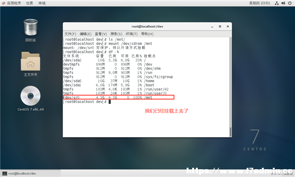
Task: Open the 编辑(E) menu in terminal
Action: point(85,34)
